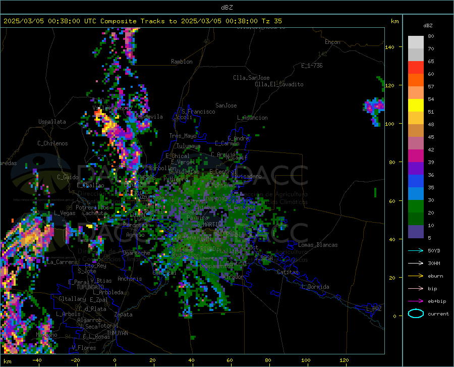Click the 'Uspallata' map label
Image resolution: width=454 pixels, height=367 pixels.
pos(52,122)
